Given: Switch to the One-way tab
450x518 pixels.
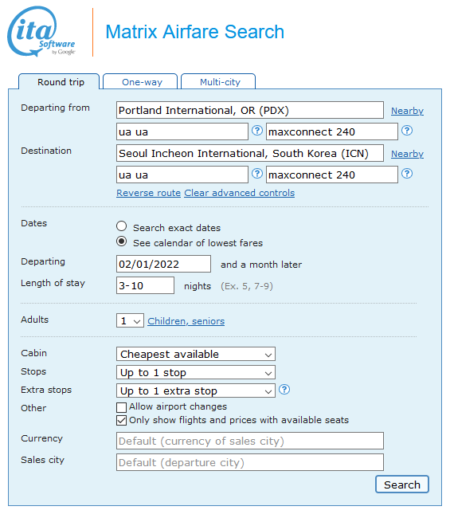Looking at the screenshot, I should (x=140, y=81).
